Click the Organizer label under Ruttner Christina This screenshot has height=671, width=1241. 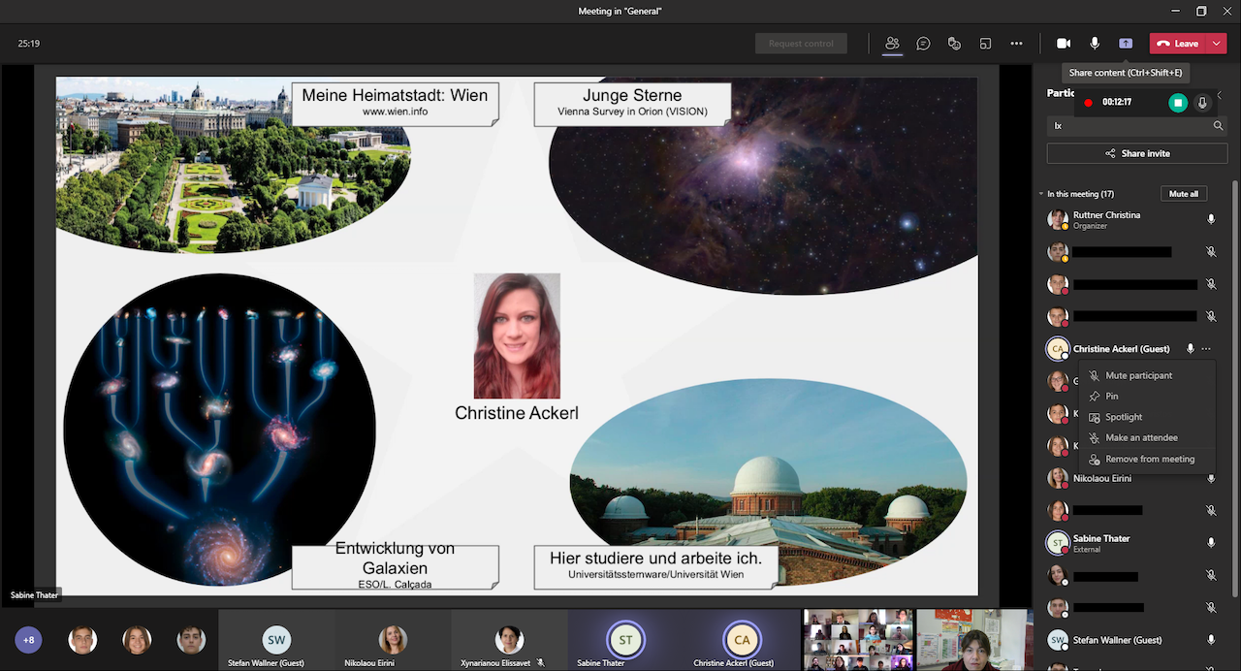pos(1091,226)
